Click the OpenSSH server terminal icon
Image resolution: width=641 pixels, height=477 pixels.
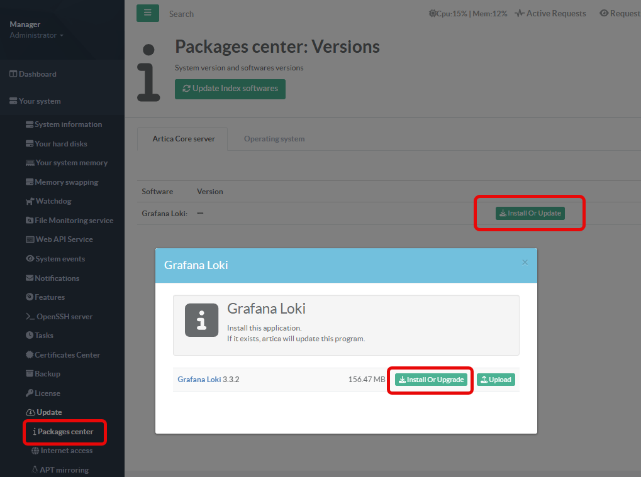click(30, 317)
